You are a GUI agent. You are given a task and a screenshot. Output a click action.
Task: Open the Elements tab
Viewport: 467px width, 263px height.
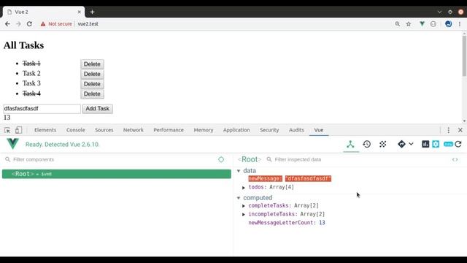(x=45, y=130)
